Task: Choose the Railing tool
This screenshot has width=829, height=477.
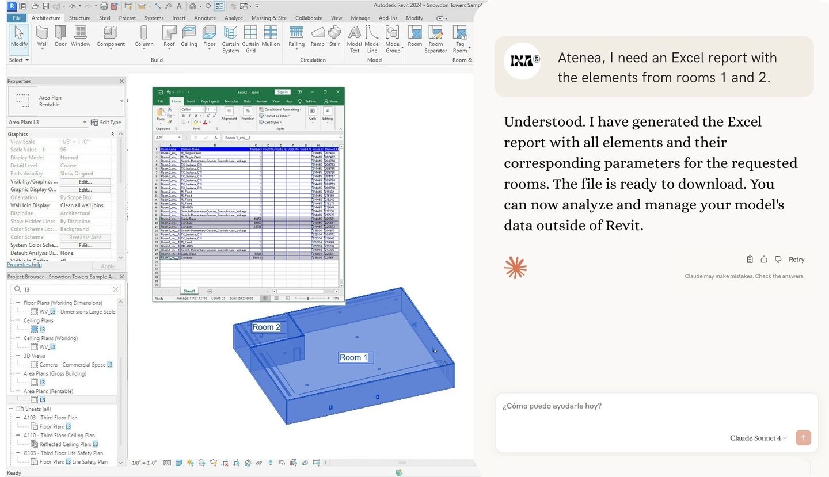Action: pos(296,36)
